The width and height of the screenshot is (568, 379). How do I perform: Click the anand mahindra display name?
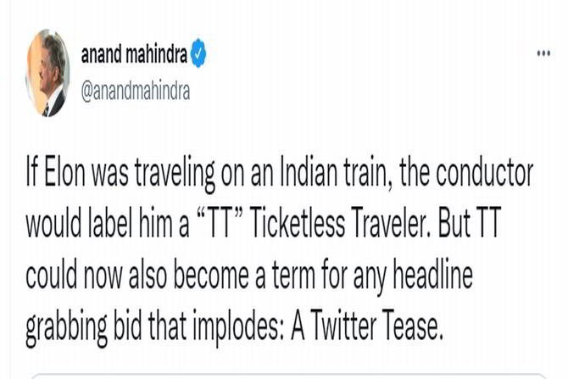click(x=134, y=53)
